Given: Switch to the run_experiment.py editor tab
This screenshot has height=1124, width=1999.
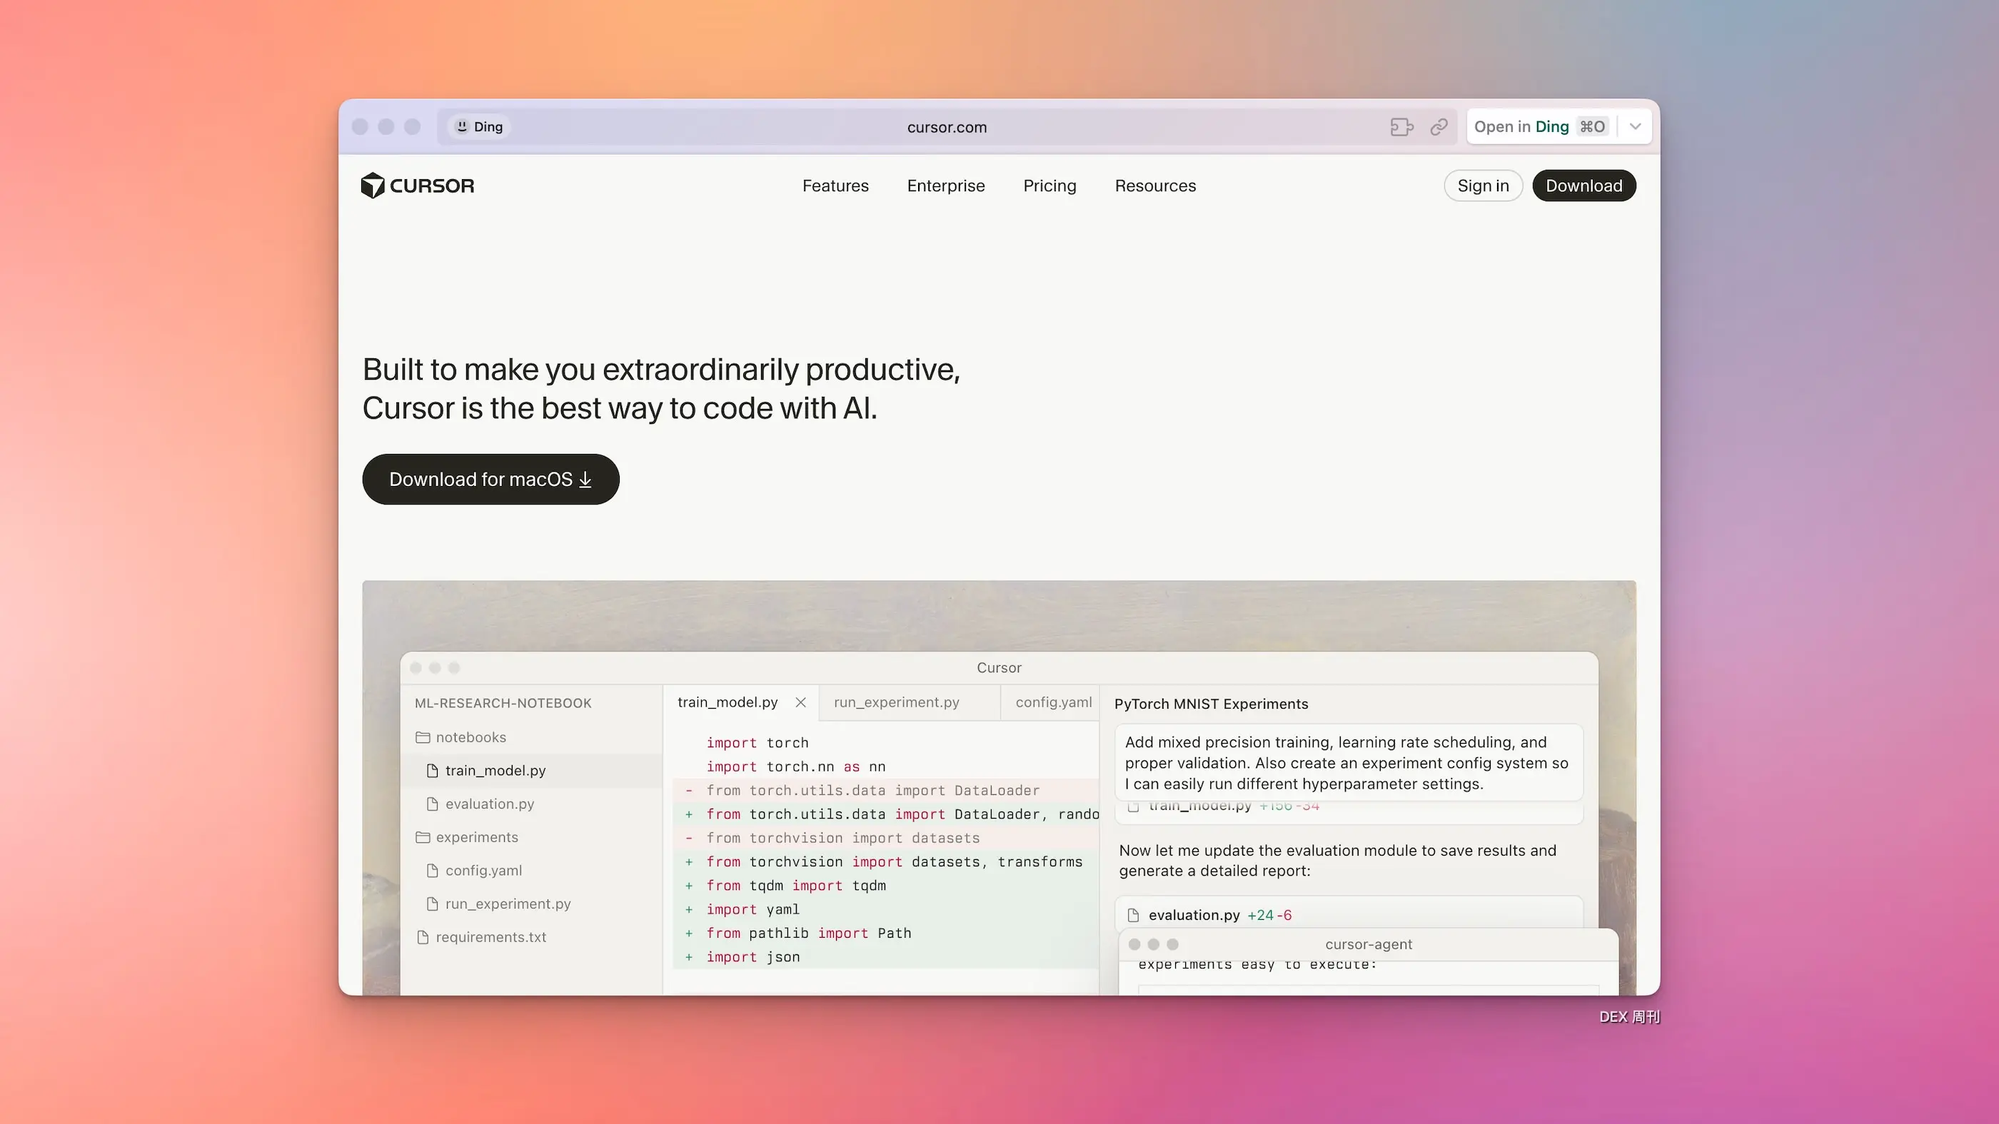Looking at the screenshot, I should tap(896, 702).
